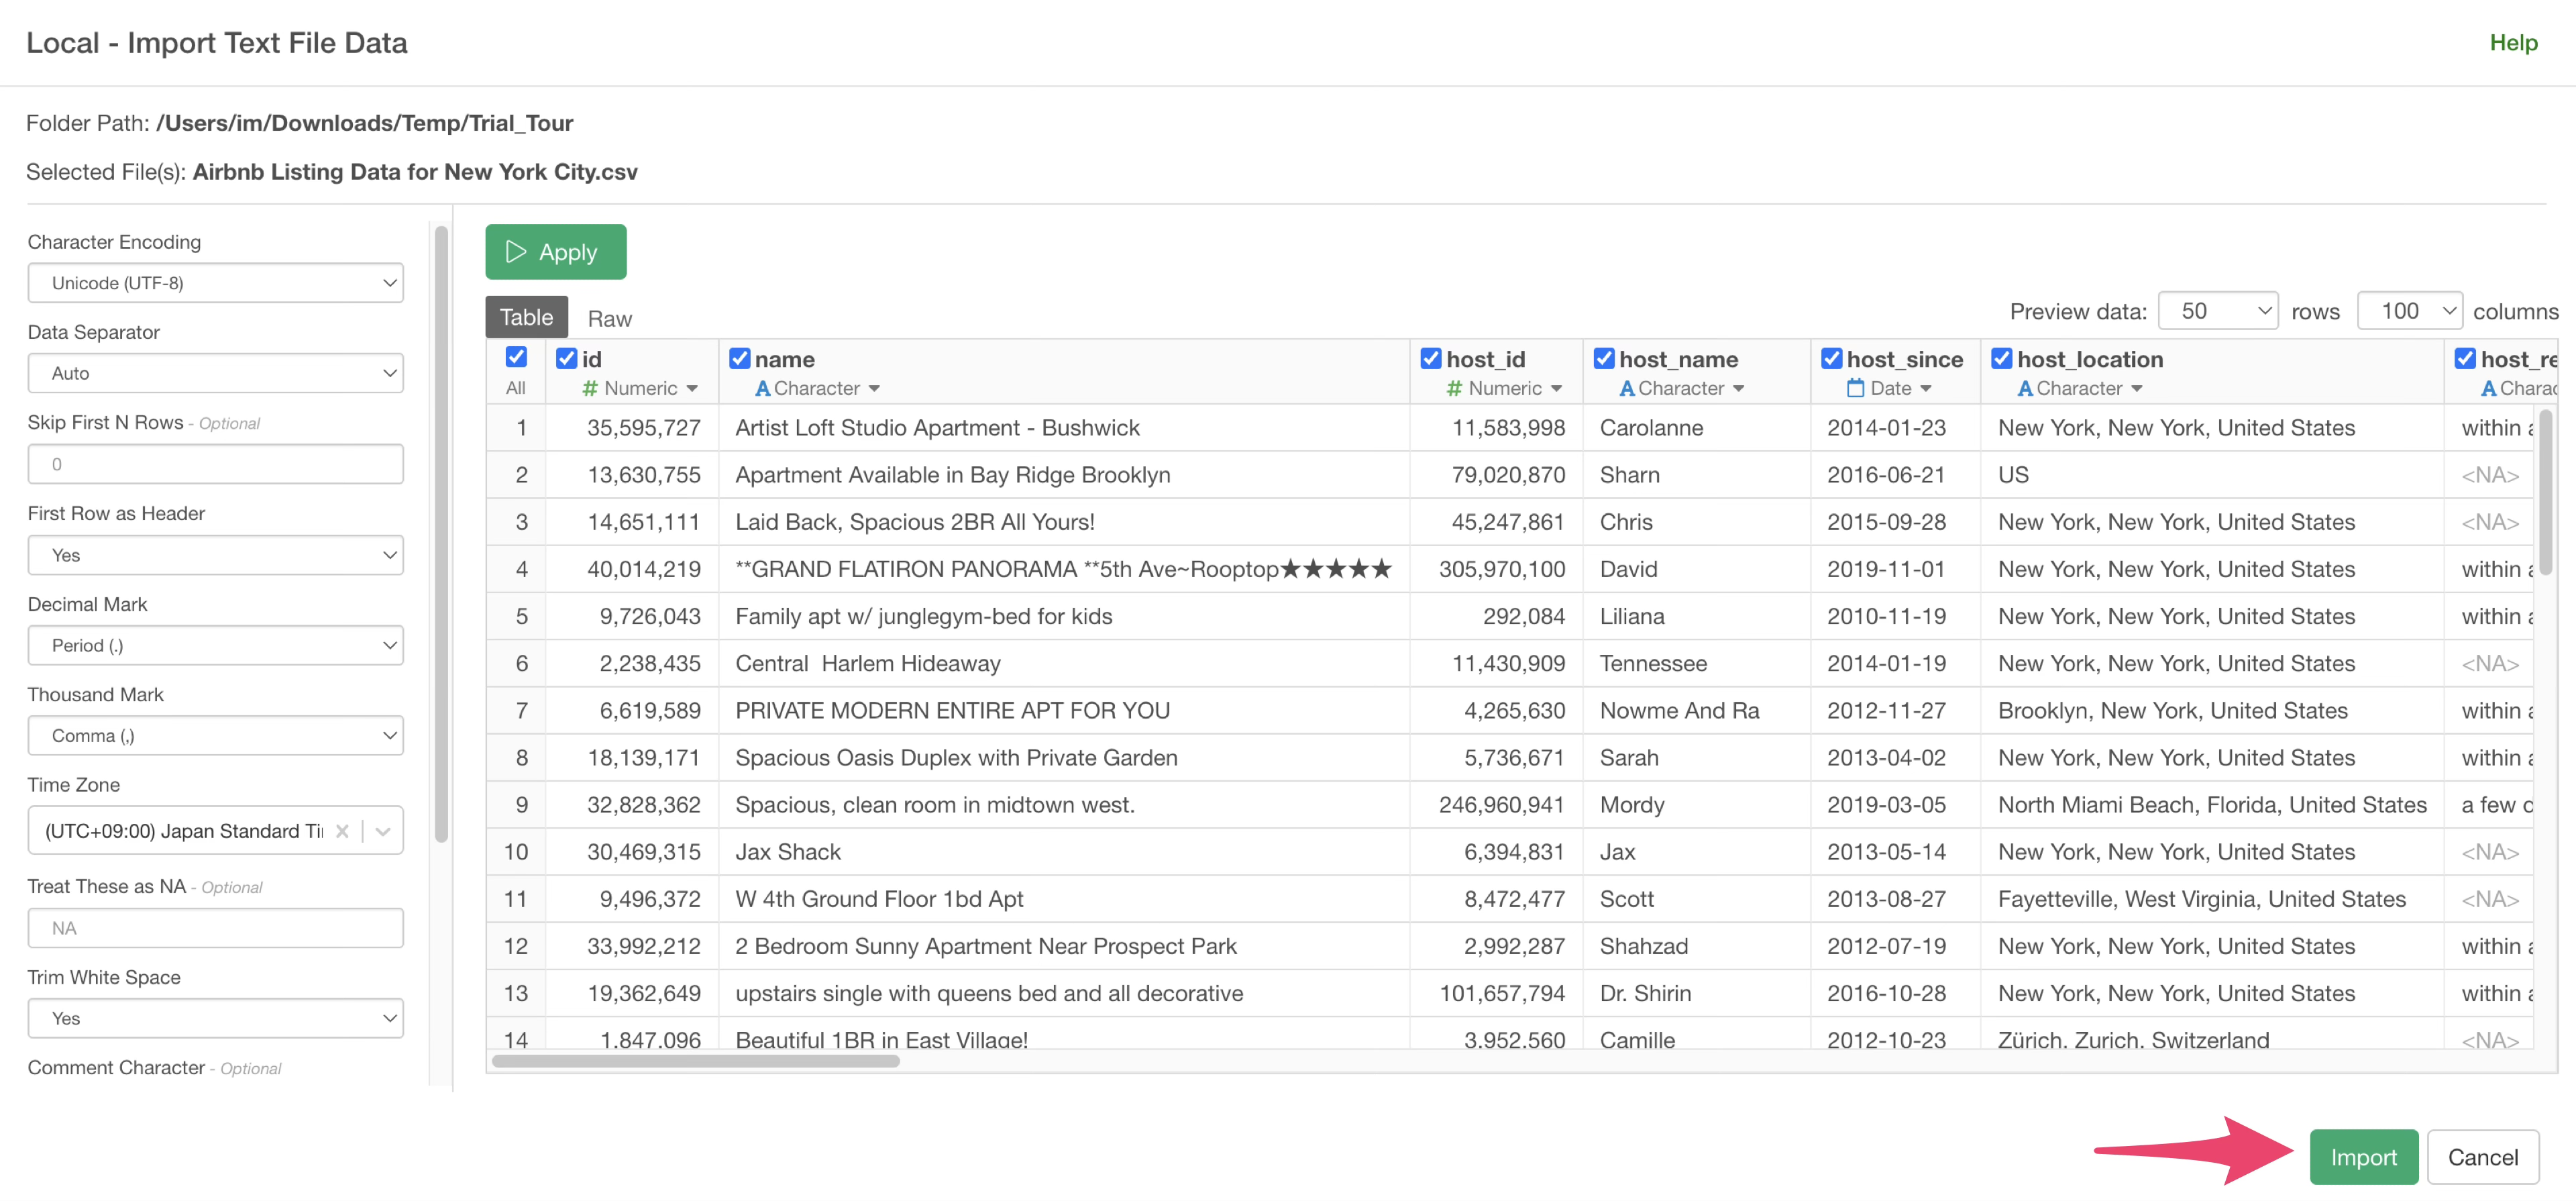Change host_since Date type dropdown arrow
Screen dimensions: 2576x1201
[x=1925, y=389]
